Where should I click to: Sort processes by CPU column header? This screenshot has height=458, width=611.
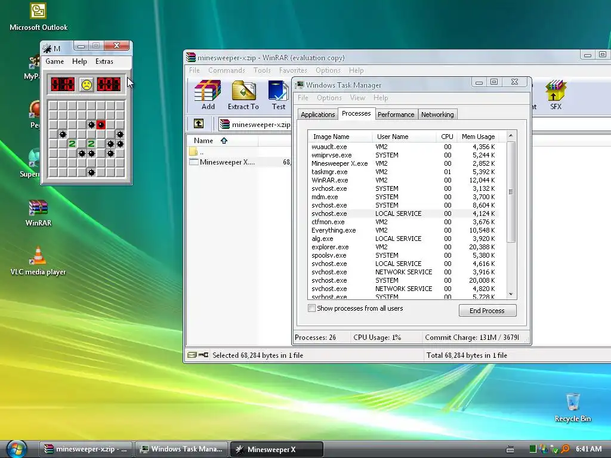click(x=446, y=137)
